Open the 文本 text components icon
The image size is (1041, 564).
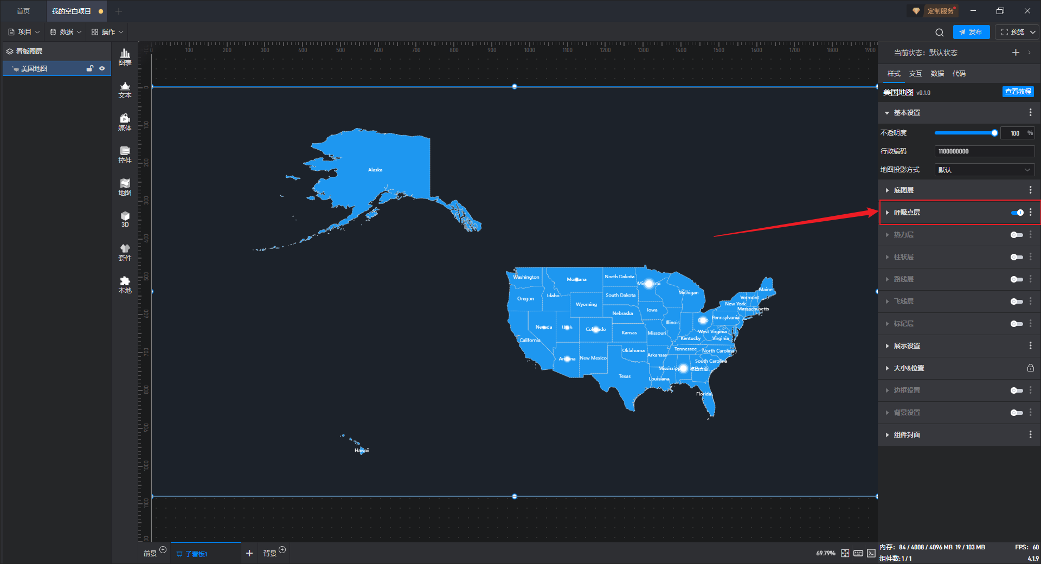pos(125,89)
